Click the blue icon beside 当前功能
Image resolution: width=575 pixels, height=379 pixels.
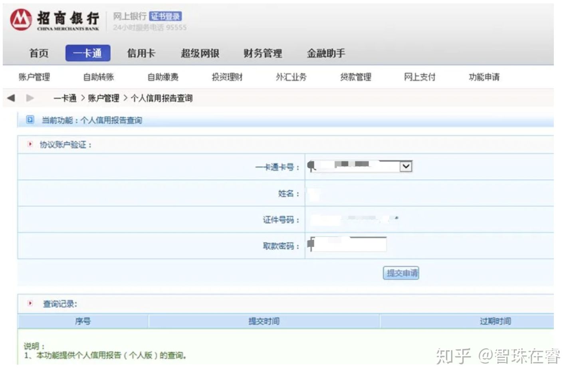point(30,120)
